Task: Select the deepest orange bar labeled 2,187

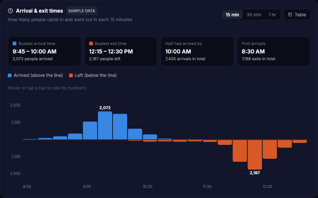Action: point(255,155)
